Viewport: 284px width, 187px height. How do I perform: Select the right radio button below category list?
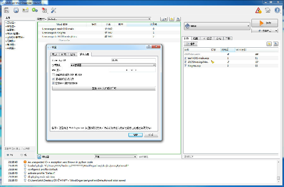(x=21, y=155)
